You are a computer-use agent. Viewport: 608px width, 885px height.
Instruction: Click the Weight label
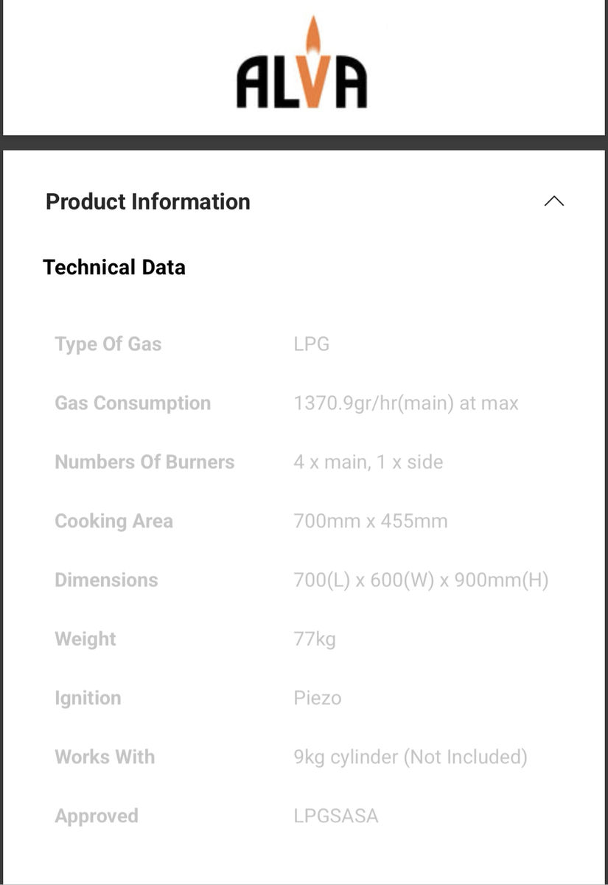pos(85,639)
